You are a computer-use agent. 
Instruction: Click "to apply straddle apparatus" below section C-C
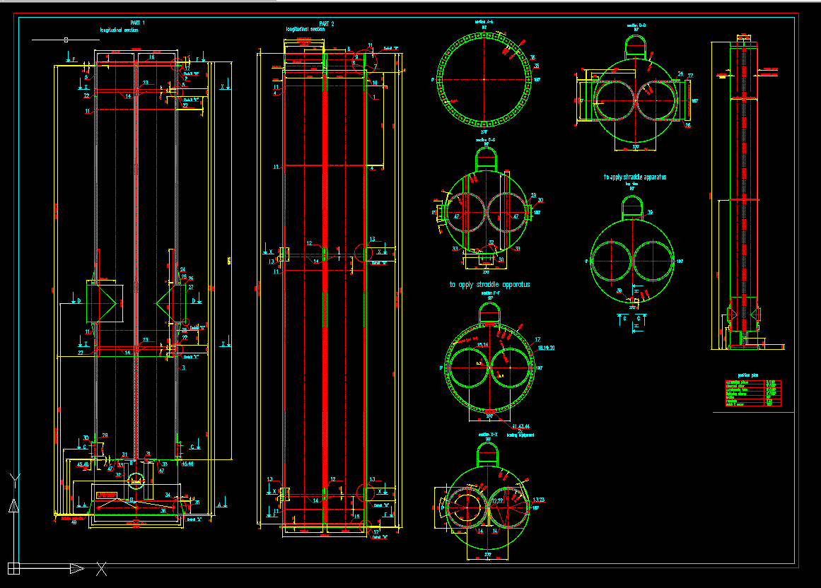[x=489, y=285]
